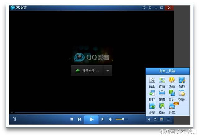Image resolution: width=199 pixels, height=136 pixels.
Task: Maximize the QQ影音 window
Action: coord(162,7)
